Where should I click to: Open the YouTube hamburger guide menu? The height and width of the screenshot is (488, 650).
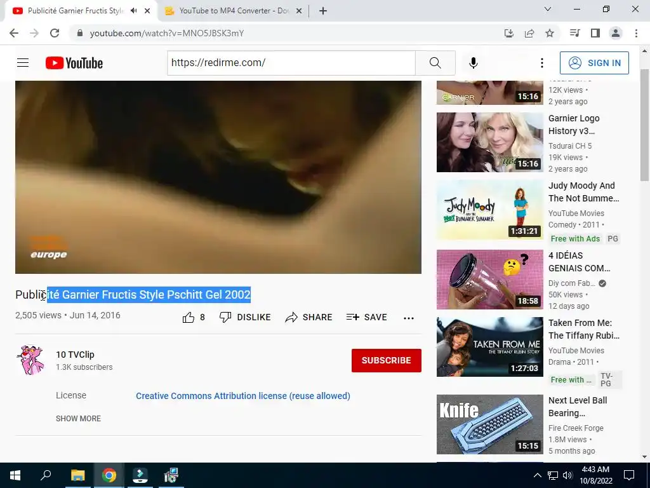tap(23, 63)
